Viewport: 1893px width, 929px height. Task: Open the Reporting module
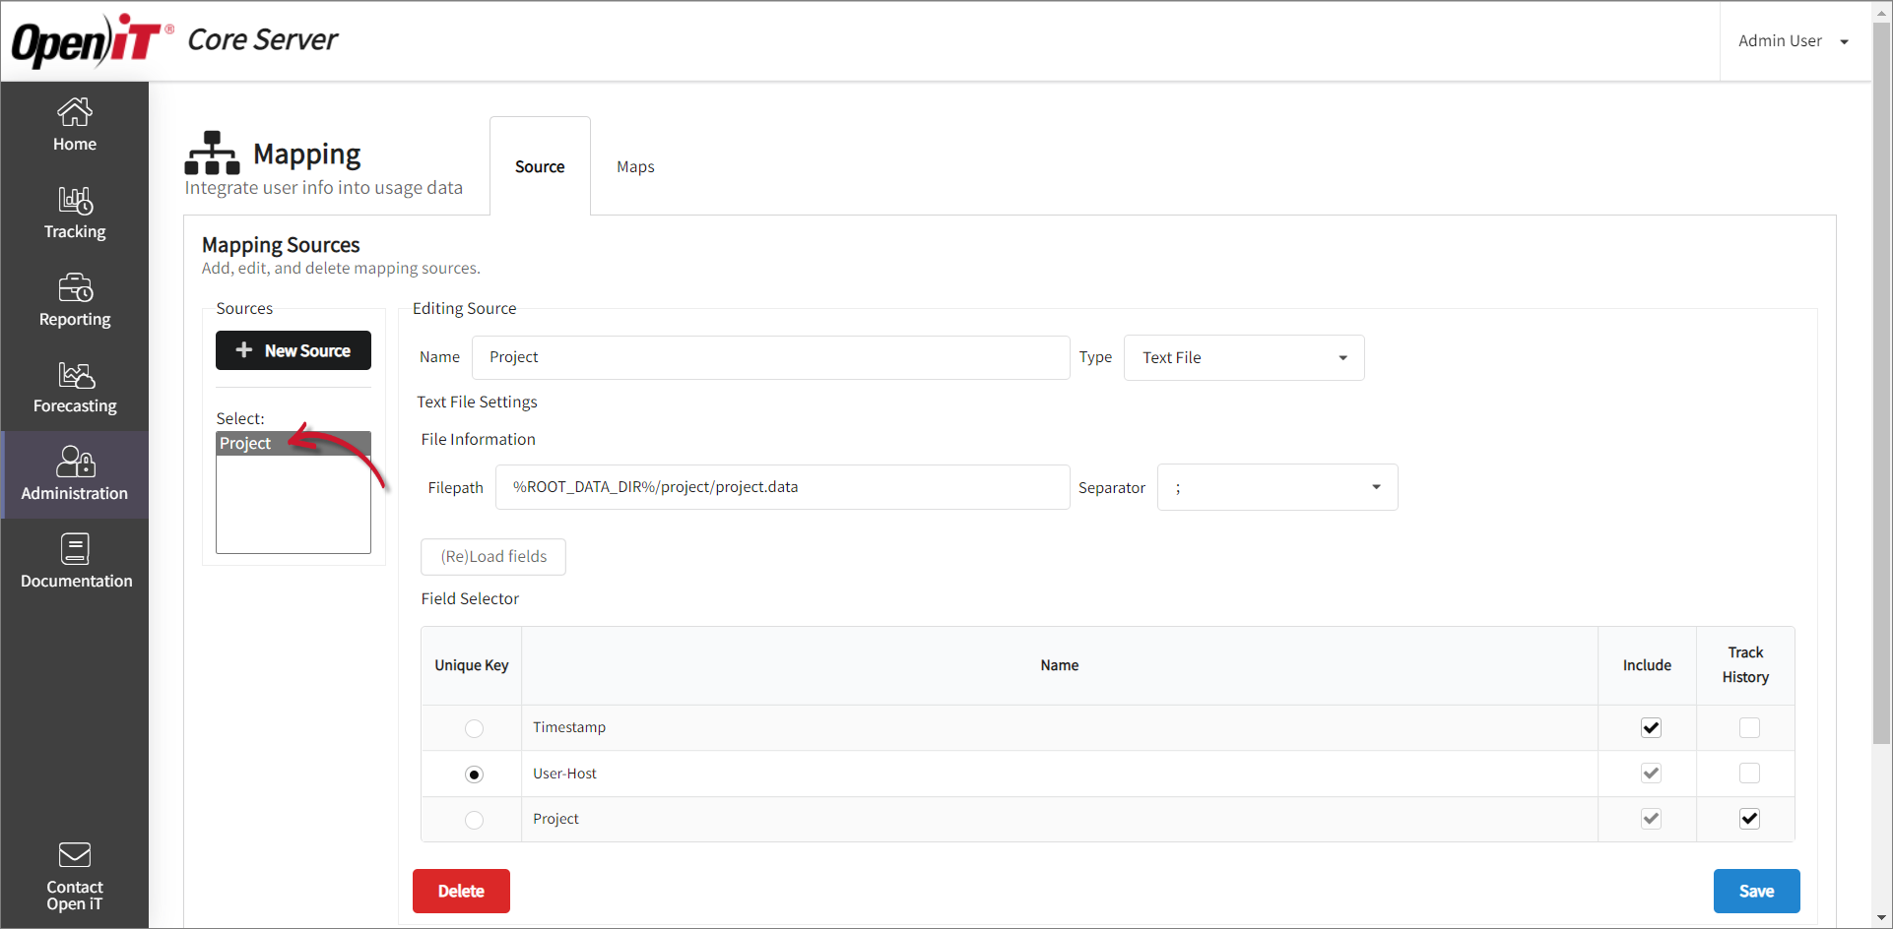click(74, 298)
